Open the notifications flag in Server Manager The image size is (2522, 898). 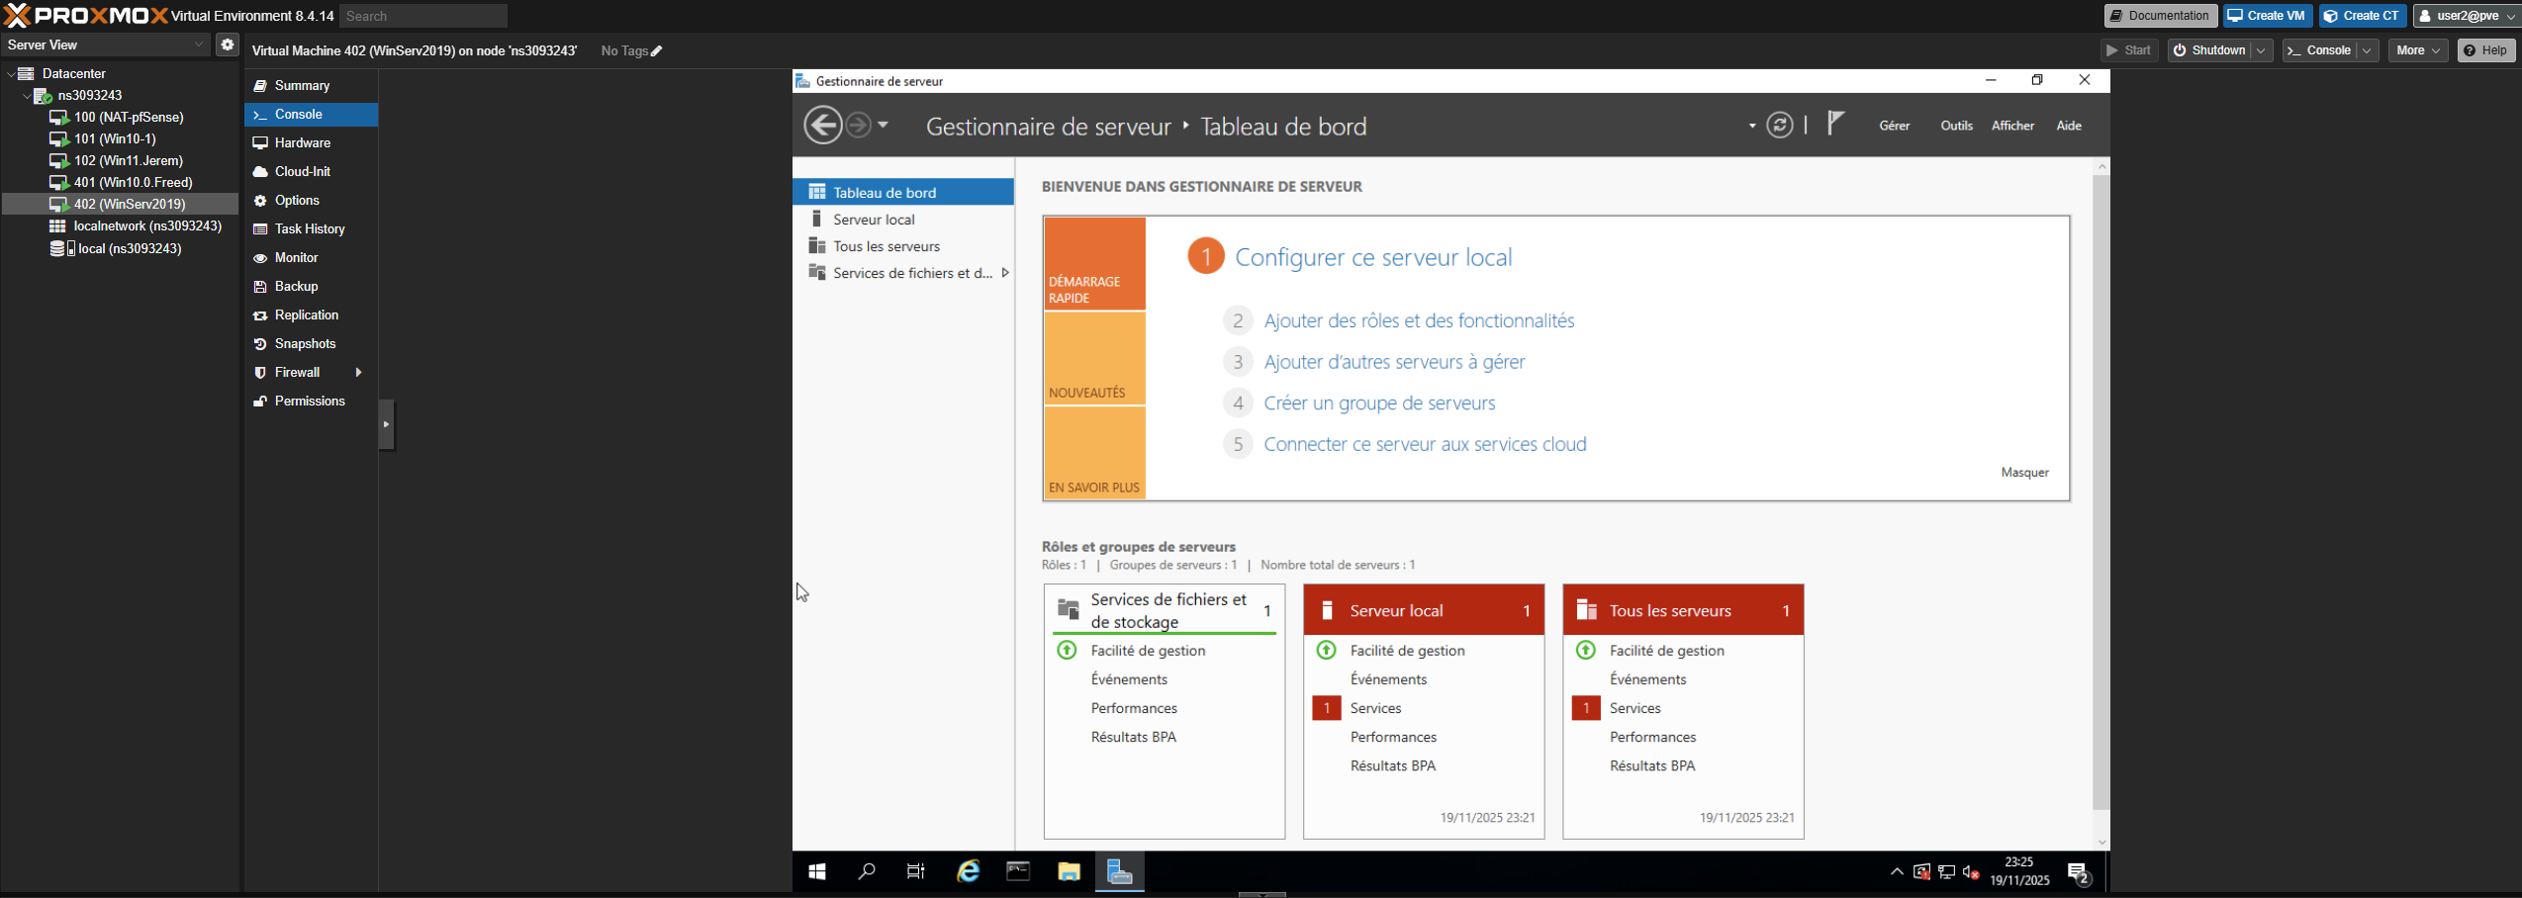[x=1835, y=124]
